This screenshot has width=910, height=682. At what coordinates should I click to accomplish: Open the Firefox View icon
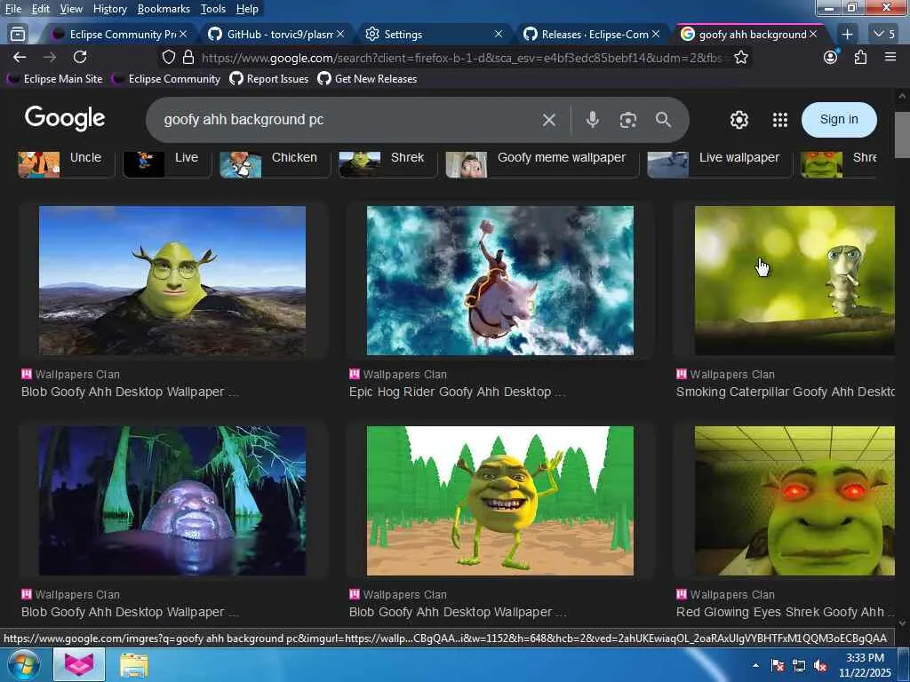click(x=18, y=35)
